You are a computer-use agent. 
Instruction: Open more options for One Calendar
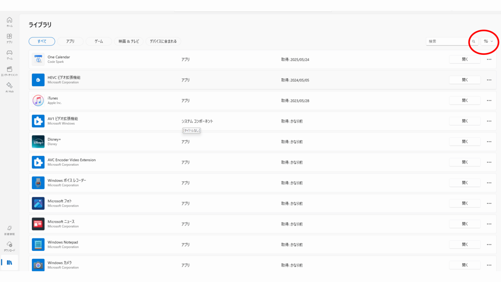click(x=489, y=59)
